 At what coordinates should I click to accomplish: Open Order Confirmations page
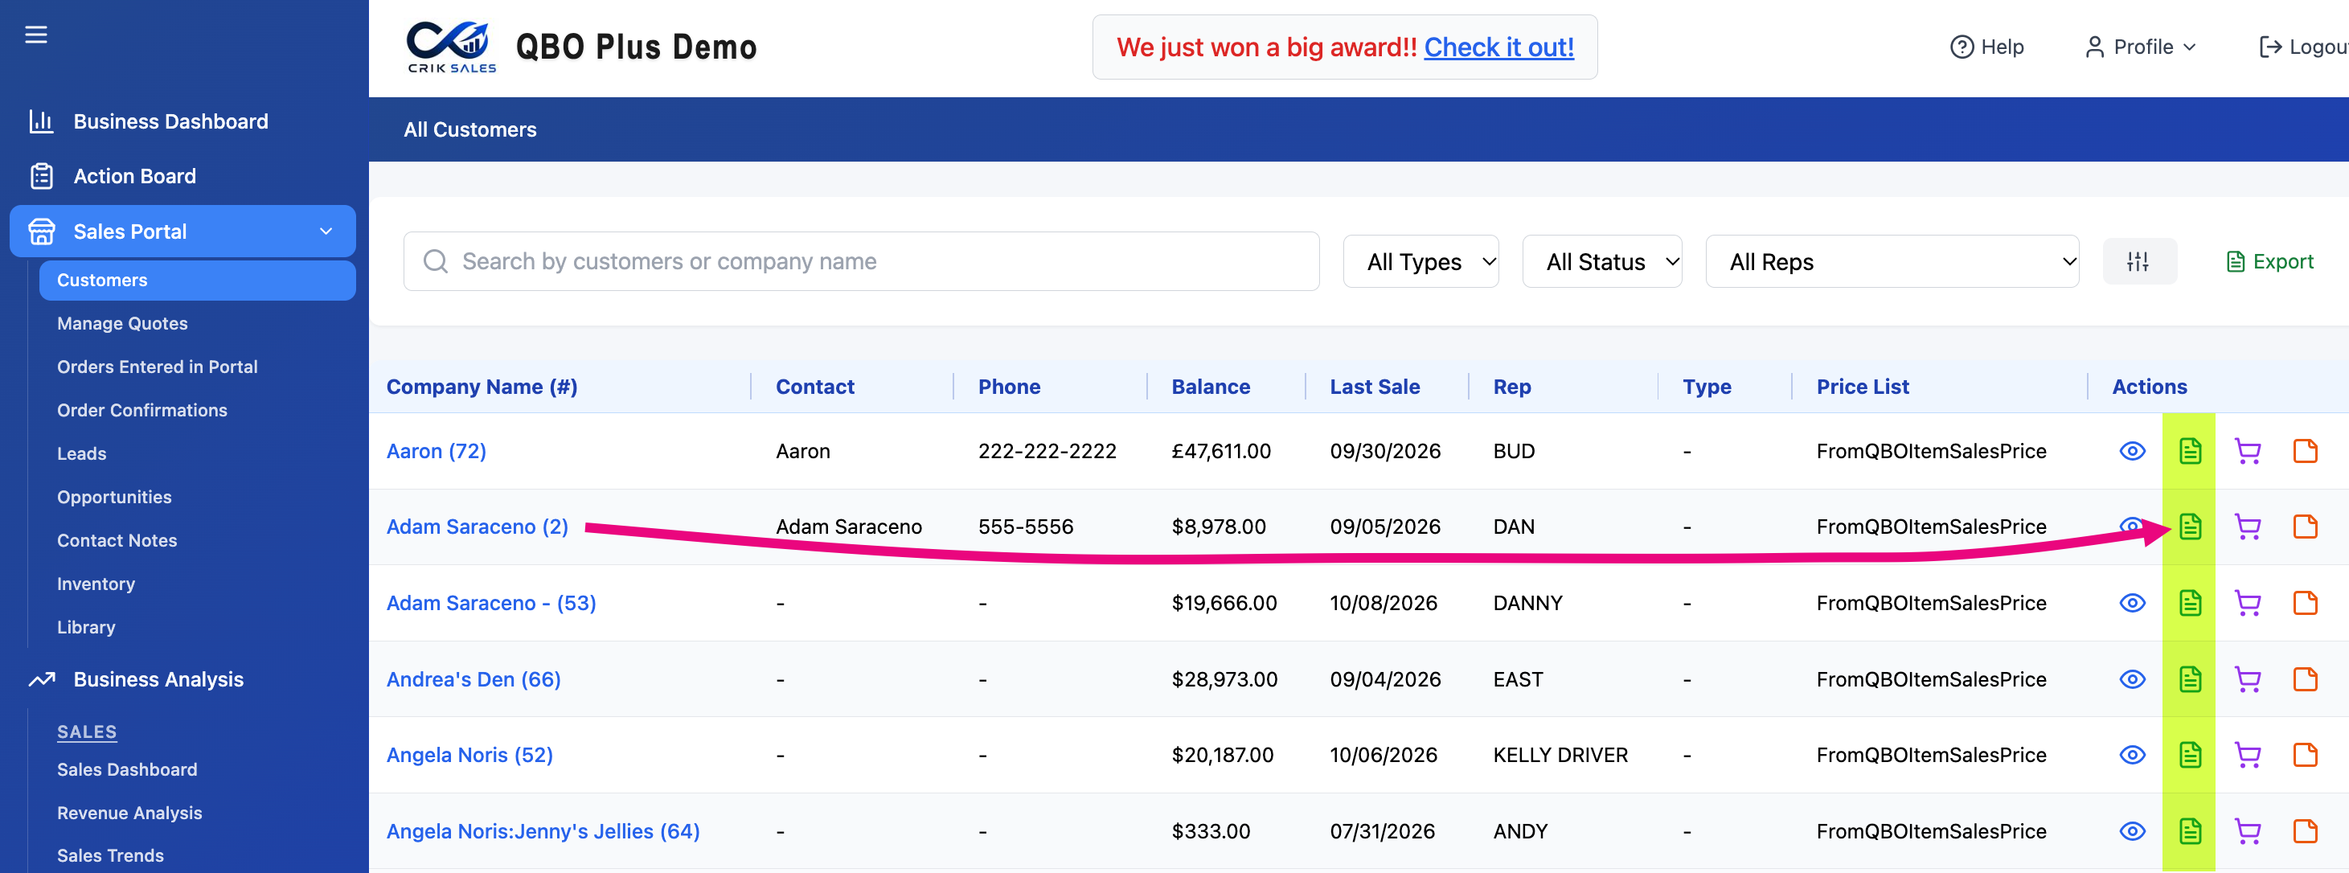[x=142, y=410]
